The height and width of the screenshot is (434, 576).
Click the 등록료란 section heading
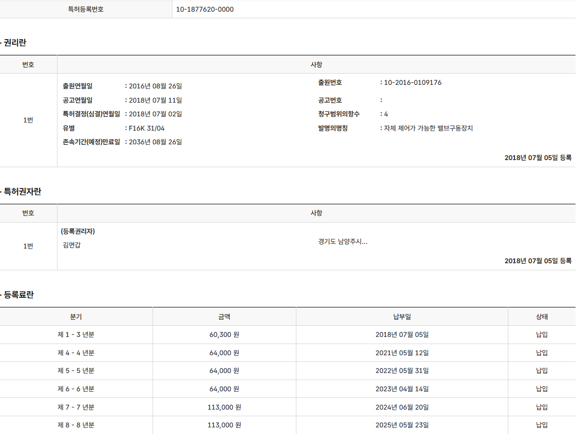[19, 295]
